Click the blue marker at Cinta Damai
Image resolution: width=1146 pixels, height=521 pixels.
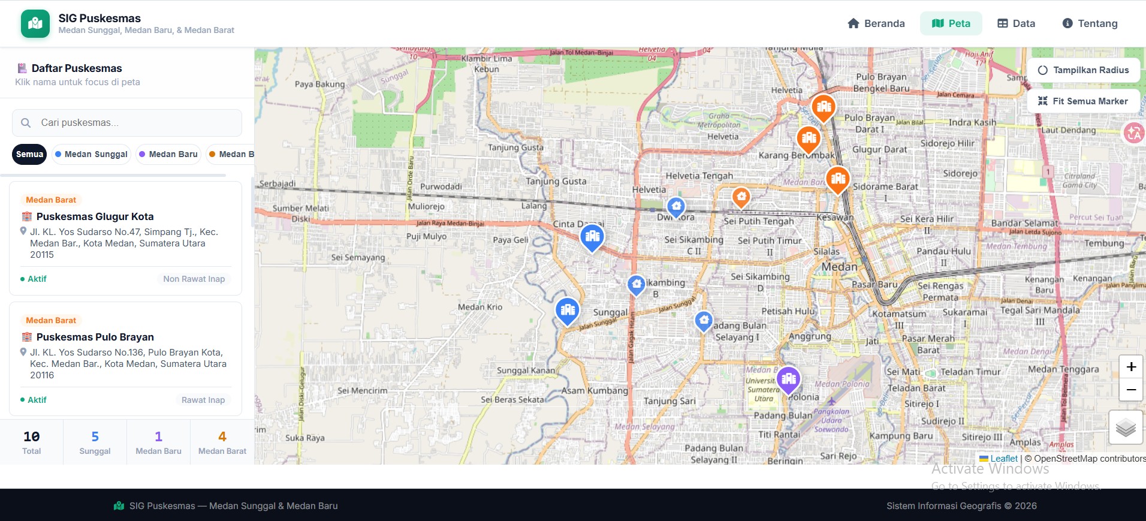tap(592, 237)
